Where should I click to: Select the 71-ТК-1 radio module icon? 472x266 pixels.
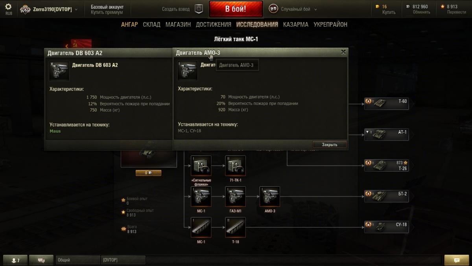click(x=235, y=166)
